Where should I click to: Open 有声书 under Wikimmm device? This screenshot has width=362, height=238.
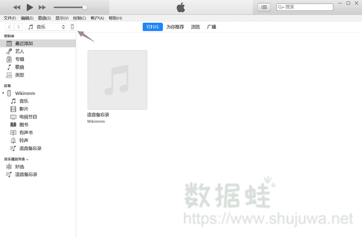click(x=26, y=133)
